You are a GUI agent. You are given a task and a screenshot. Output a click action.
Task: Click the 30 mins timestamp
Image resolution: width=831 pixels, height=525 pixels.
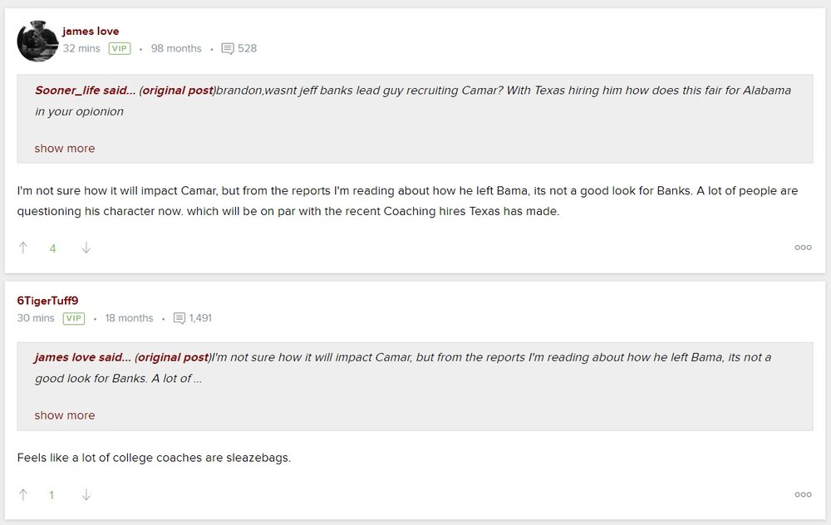36,318
